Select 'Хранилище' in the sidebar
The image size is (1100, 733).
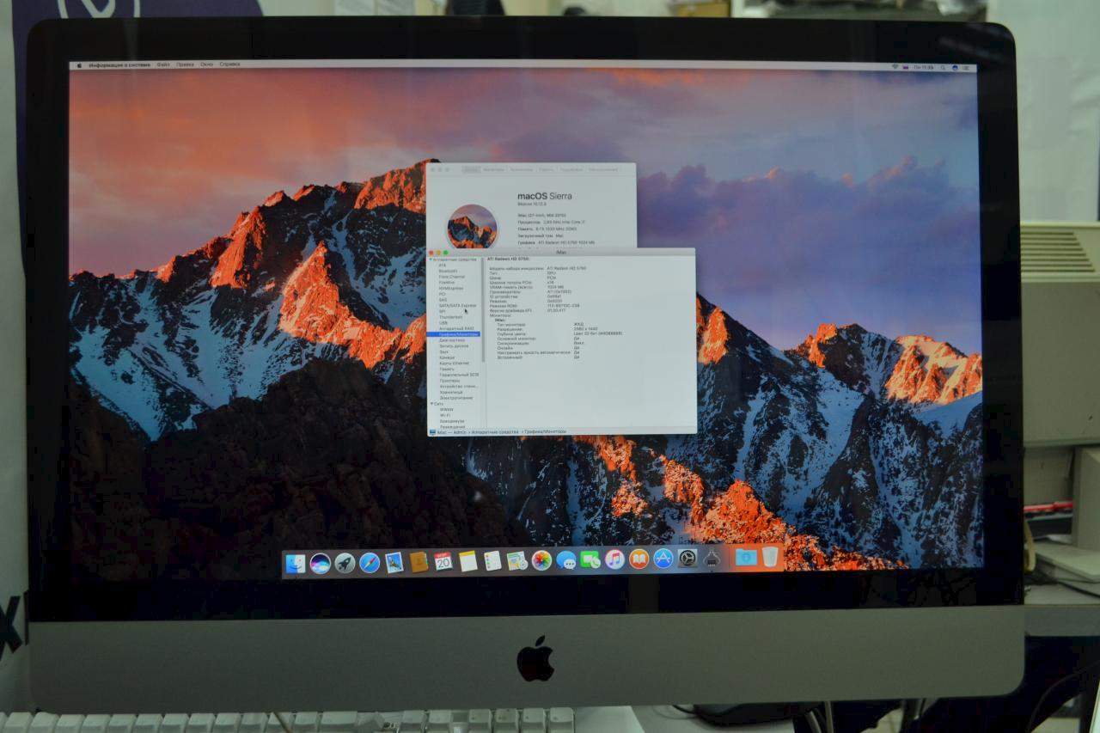click(x=451, y=392)
